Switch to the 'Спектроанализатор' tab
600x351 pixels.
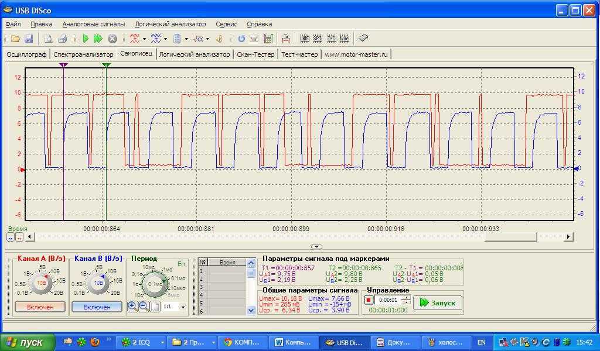pyautogui.click(x=83, y=54)
